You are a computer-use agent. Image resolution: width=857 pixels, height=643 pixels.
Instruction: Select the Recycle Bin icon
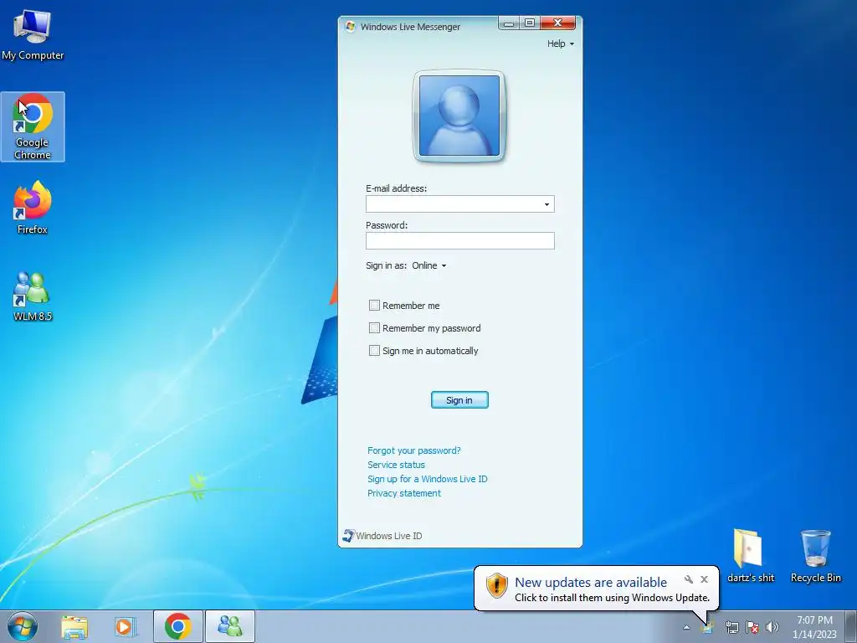(815, 556)
